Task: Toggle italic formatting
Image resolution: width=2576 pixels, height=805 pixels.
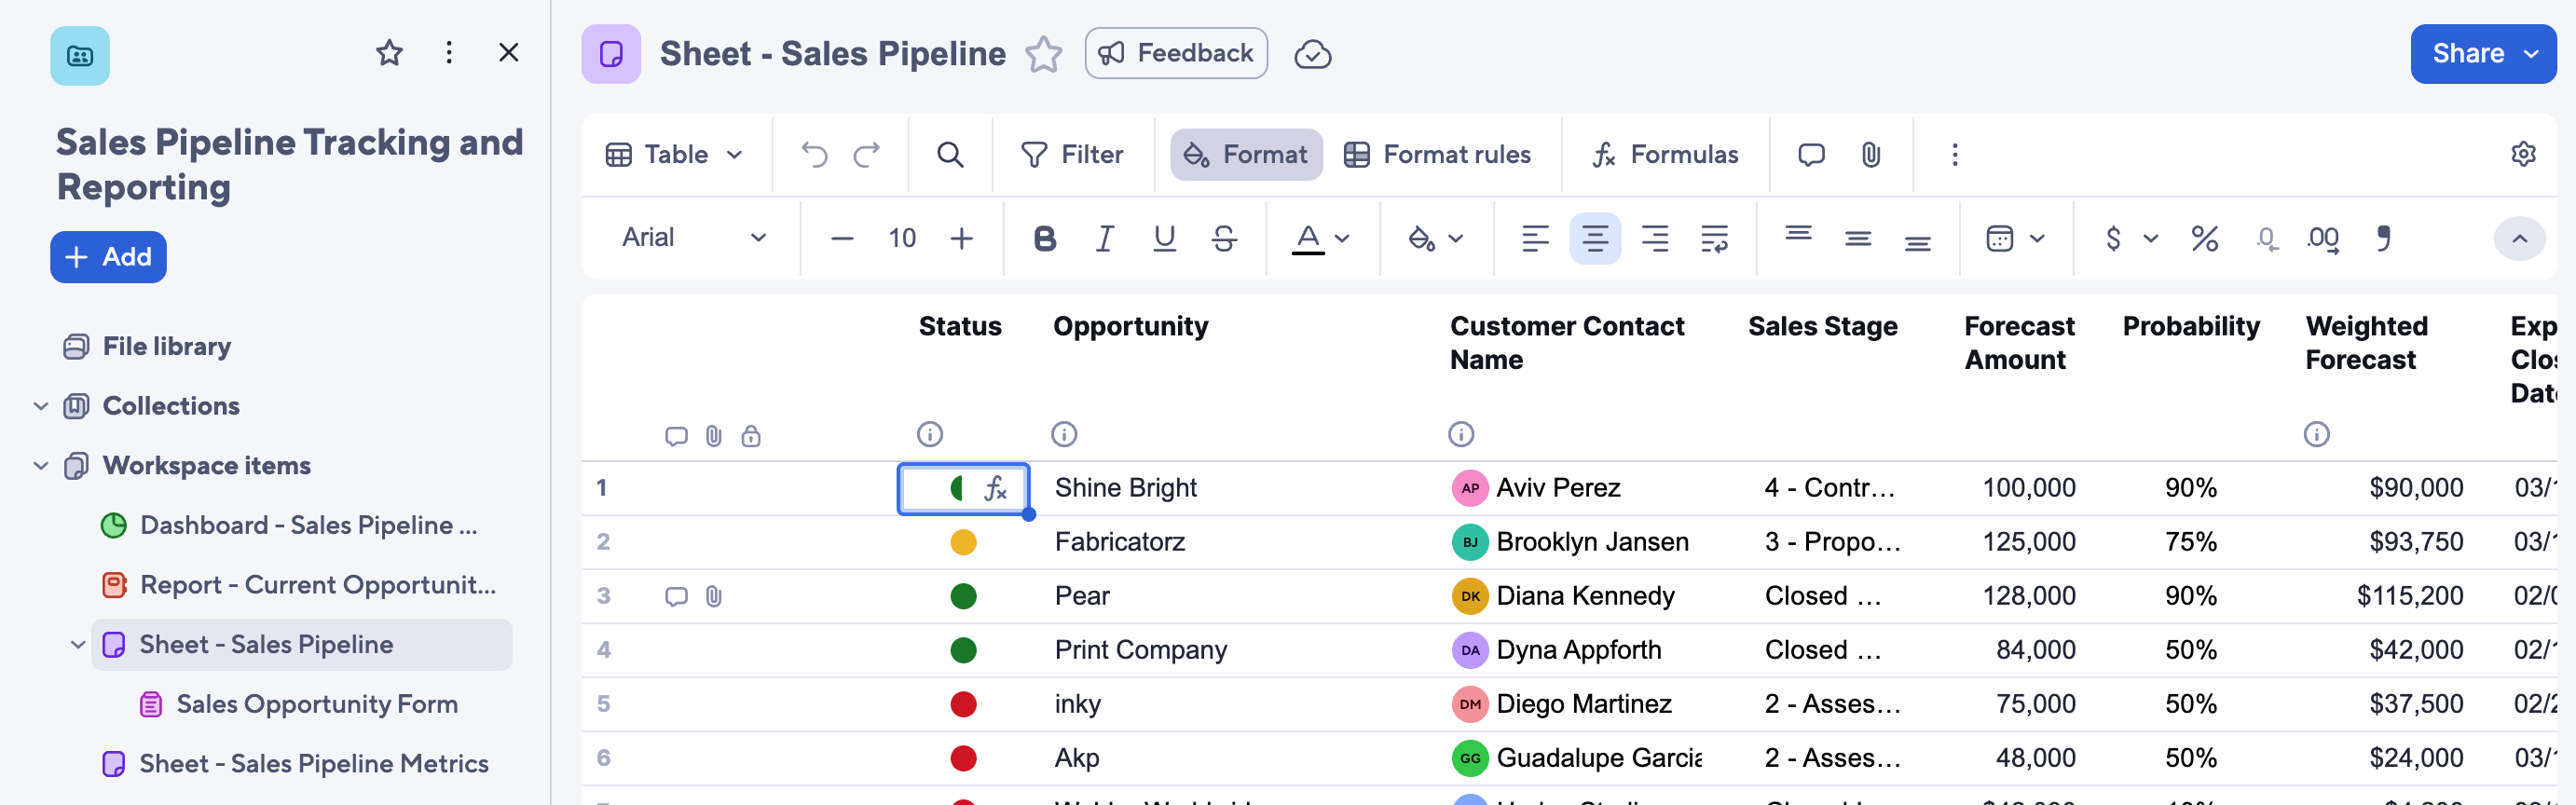Action: (1104, 238)
